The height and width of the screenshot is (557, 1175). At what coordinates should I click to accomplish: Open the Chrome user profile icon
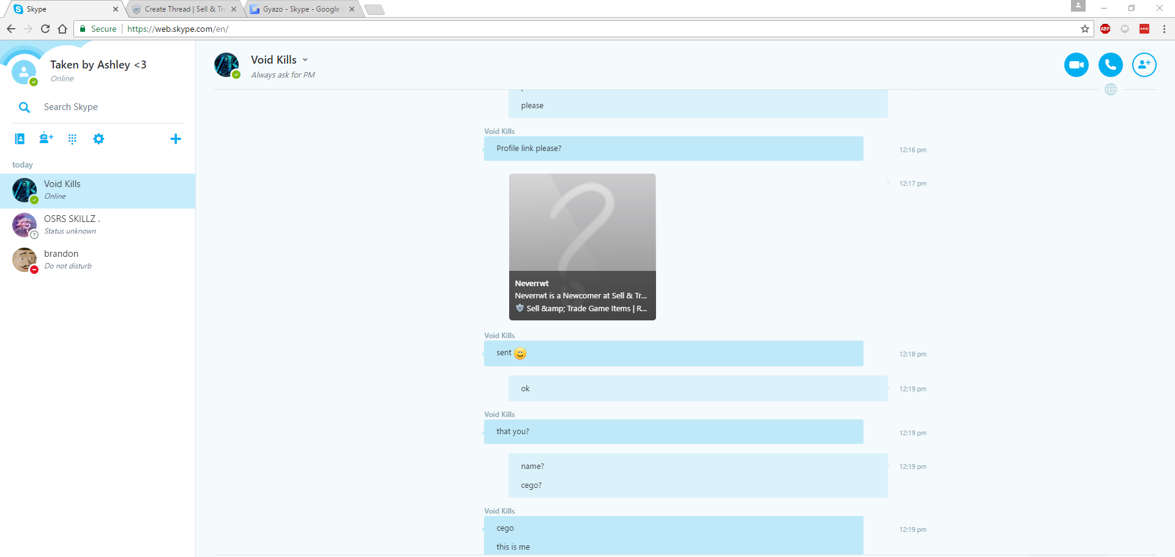[x=1078, y=6]
